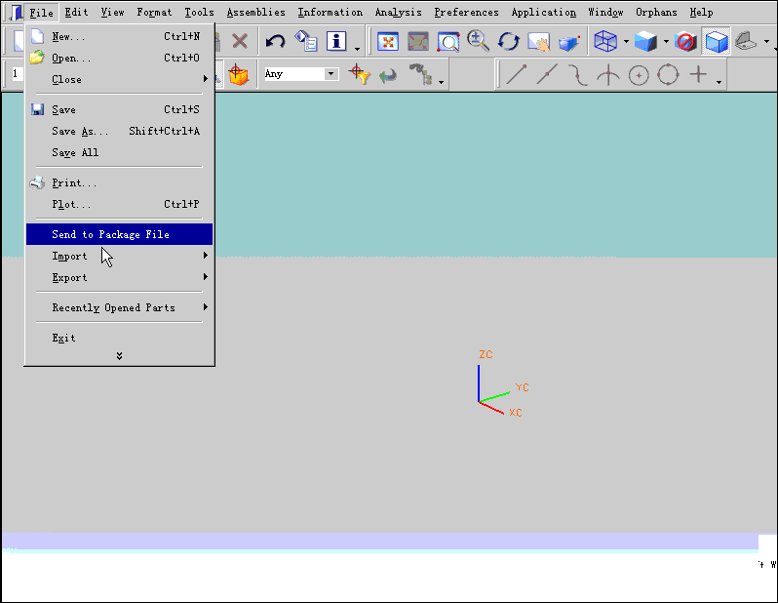Open the Application menu
778x603 pixels.
(544, 13)
